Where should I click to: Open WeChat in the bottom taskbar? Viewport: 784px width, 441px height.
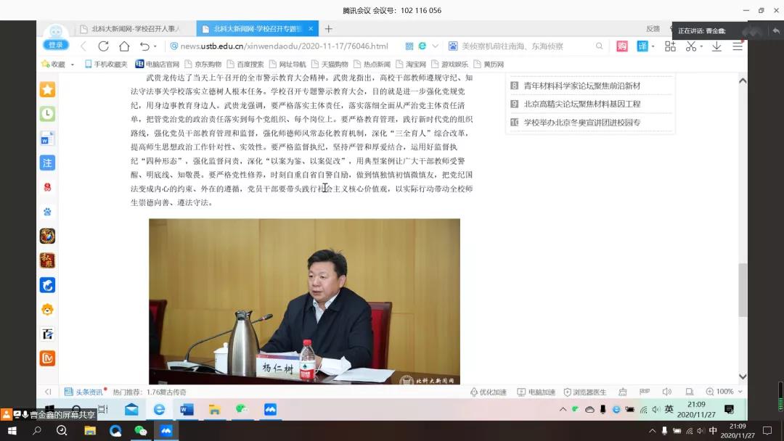tap(141, 431)
